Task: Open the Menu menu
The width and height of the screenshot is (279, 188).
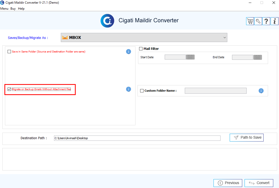Action: point(4,9)
